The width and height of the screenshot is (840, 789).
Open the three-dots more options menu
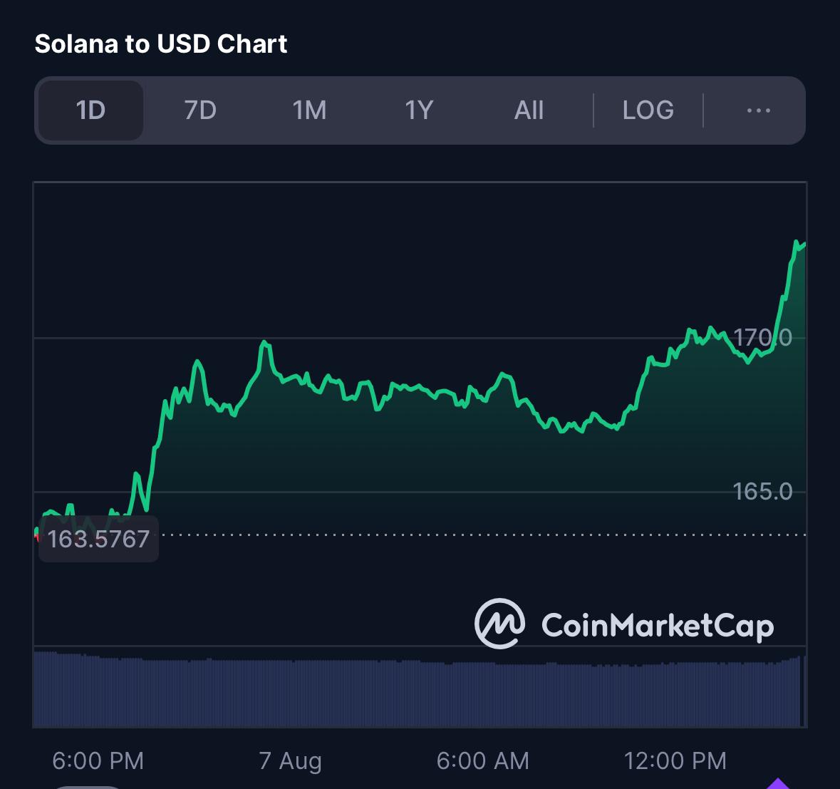click(x=759, y=110)
